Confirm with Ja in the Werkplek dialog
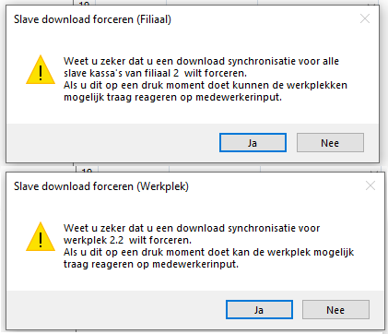Screen dimensions: 388x334 click(x=259, y=310)
